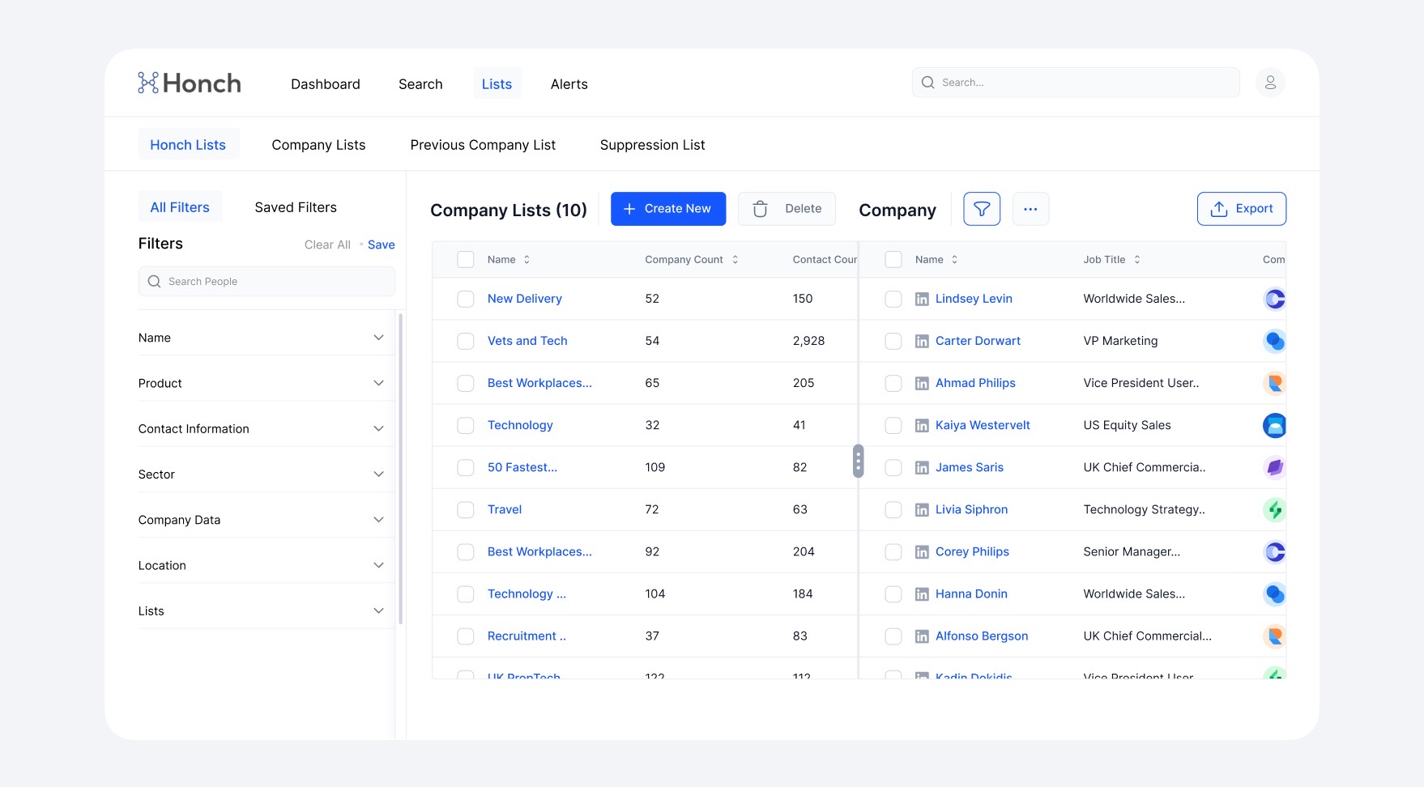Open the user profile avatar
This screenshot has height=787, width=1424.
click(x=1270, y=83)
